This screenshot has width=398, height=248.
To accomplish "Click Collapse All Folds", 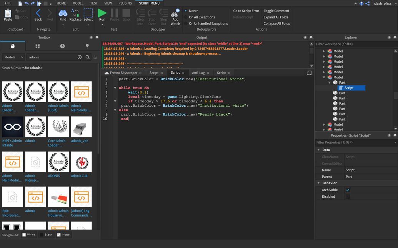I will [276, 23].
